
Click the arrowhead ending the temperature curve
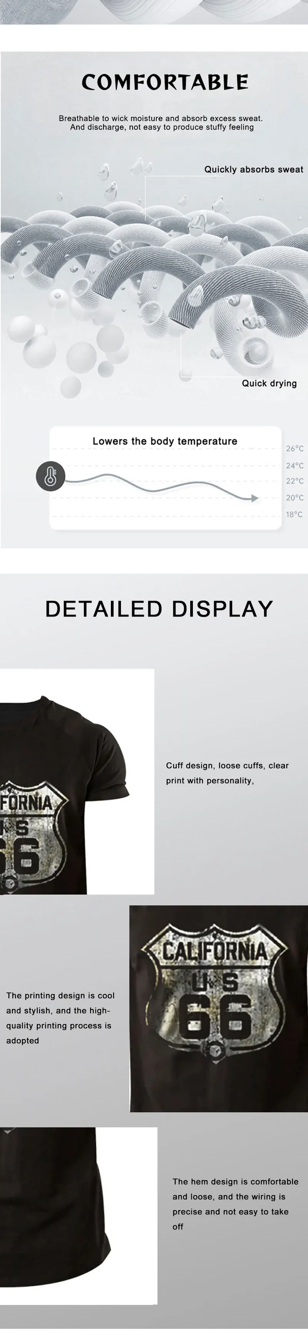pyautogui.click(x=254, y=498)
